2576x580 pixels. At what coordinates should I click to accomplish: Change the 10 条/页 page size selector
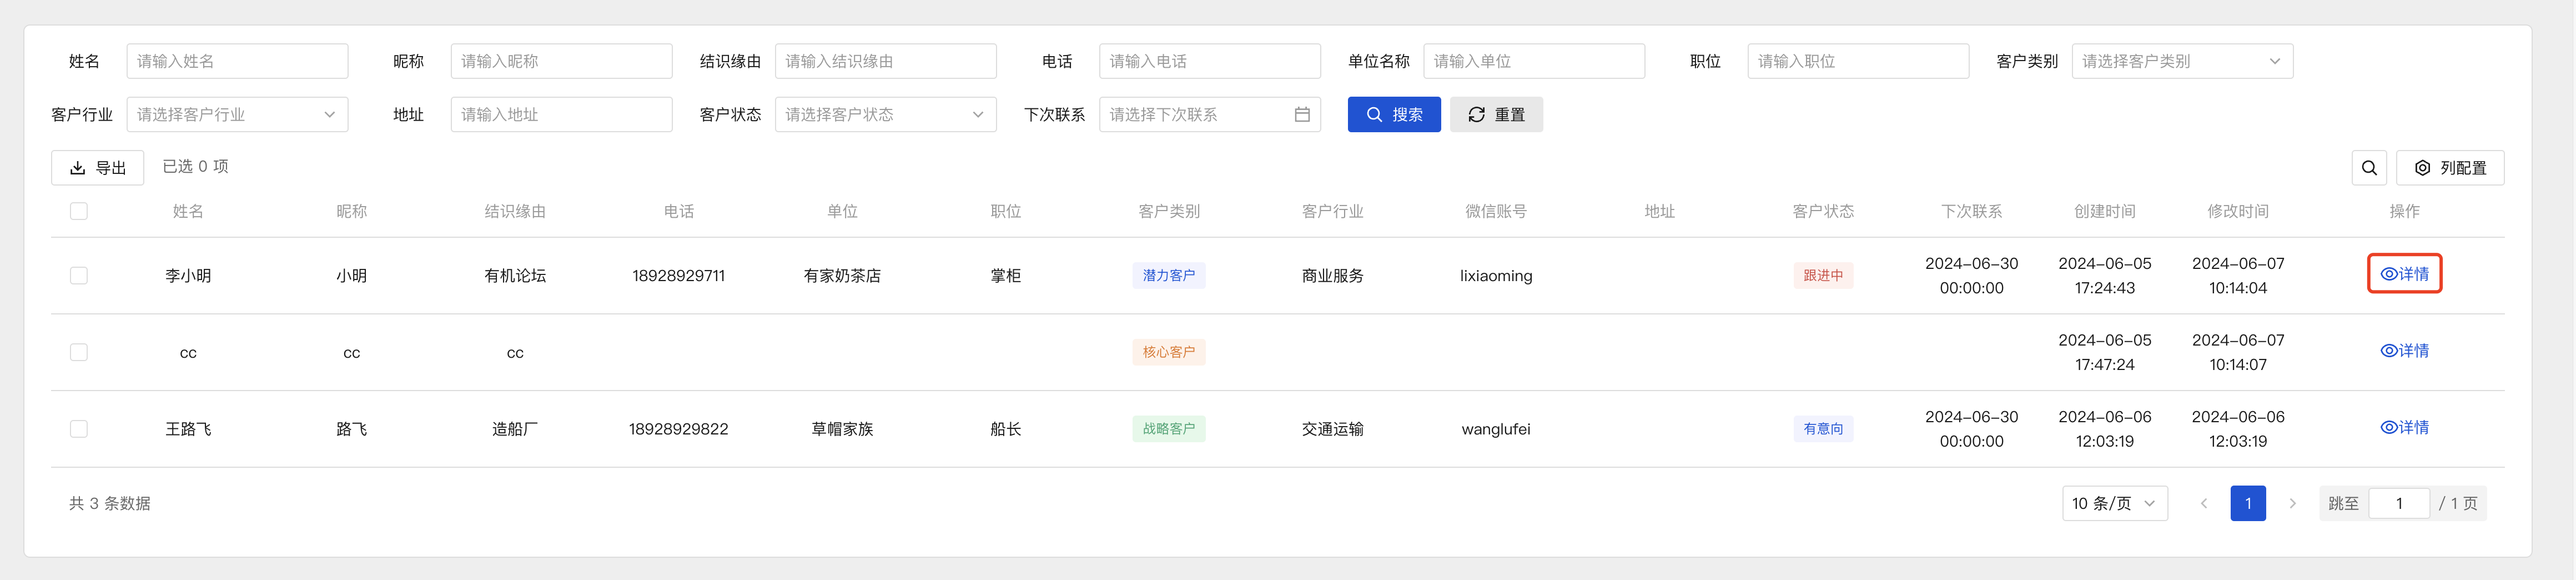pyautogui.click(x=2114, y=504)
